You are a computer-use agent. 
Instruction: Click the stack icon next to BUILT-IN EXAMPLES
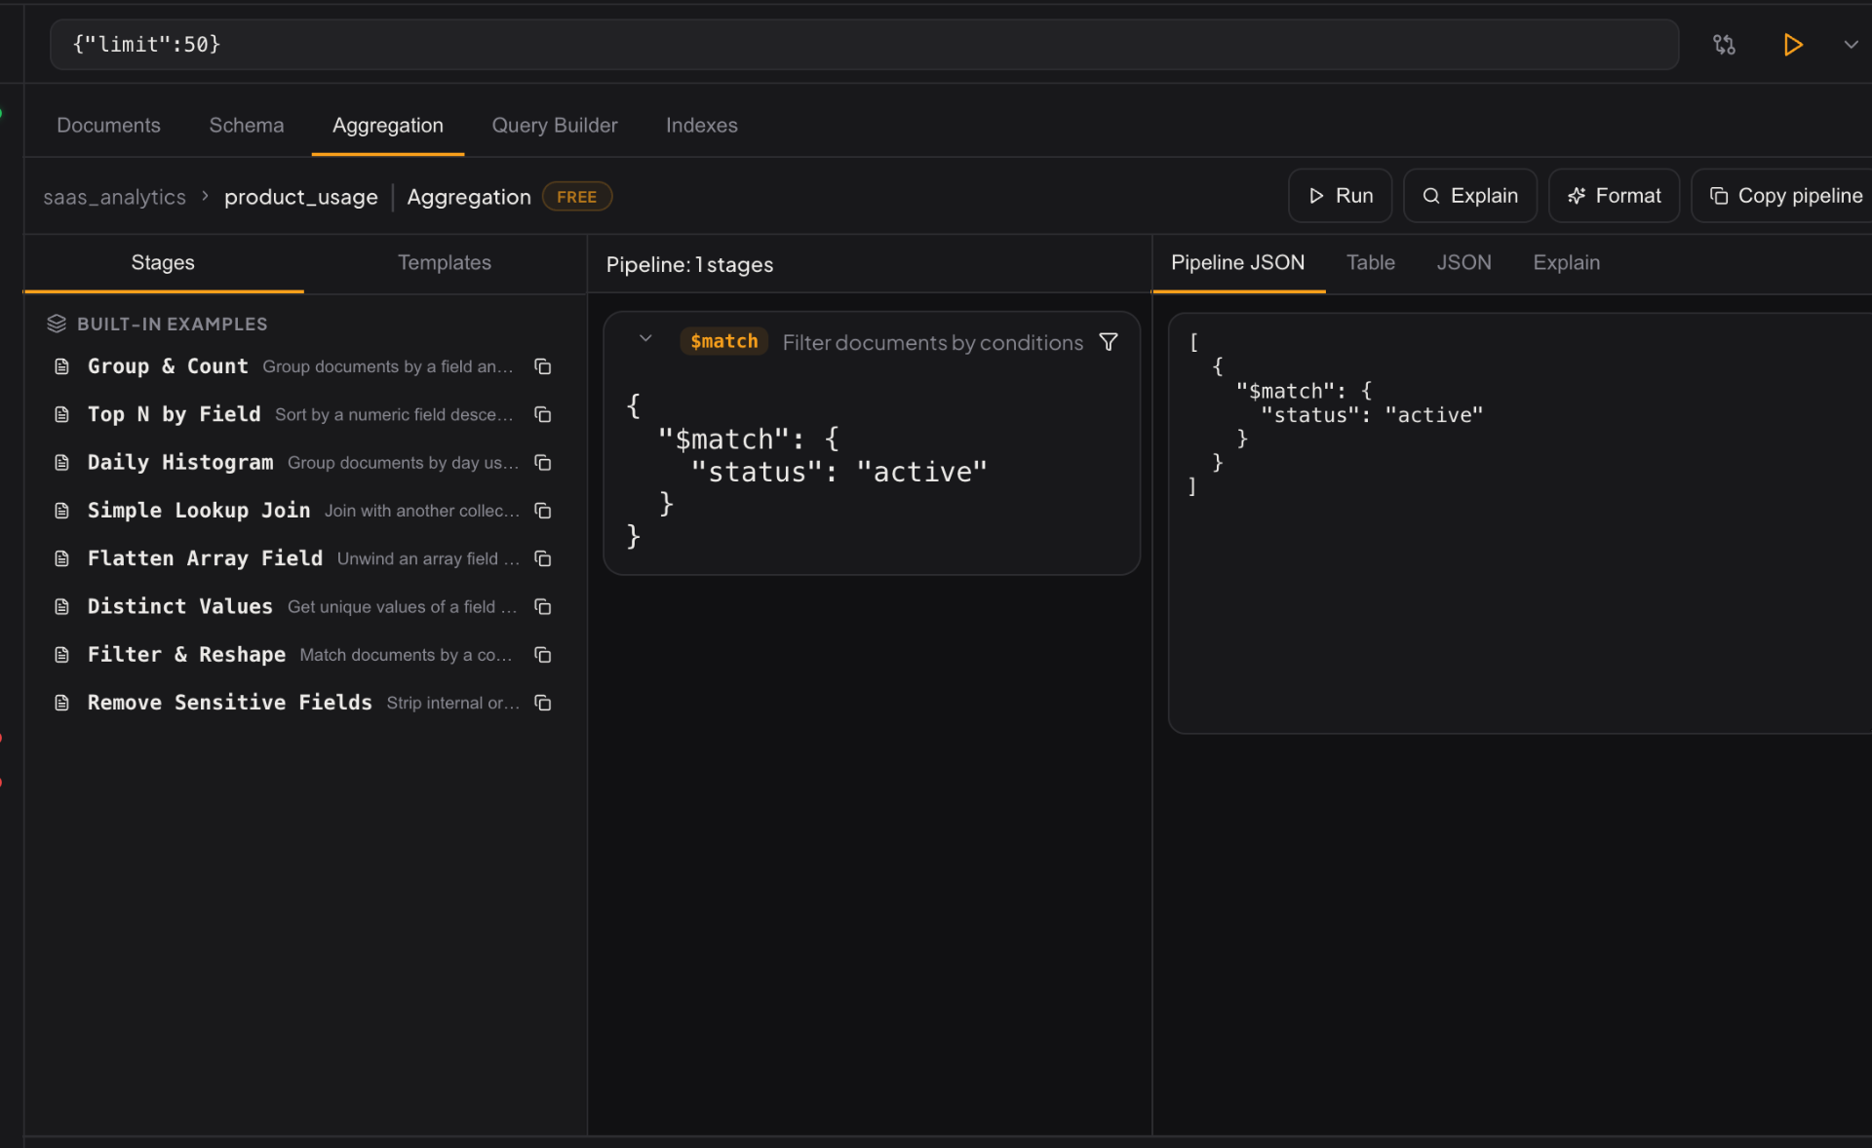click(58, 324)
